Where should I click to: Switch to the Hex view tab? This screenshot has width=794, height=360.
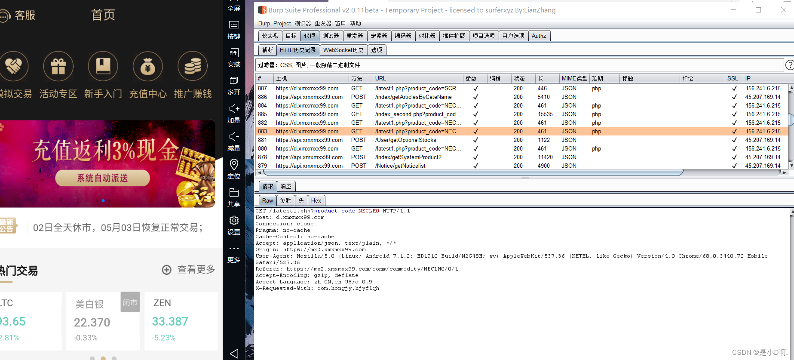tap(316, 200)
